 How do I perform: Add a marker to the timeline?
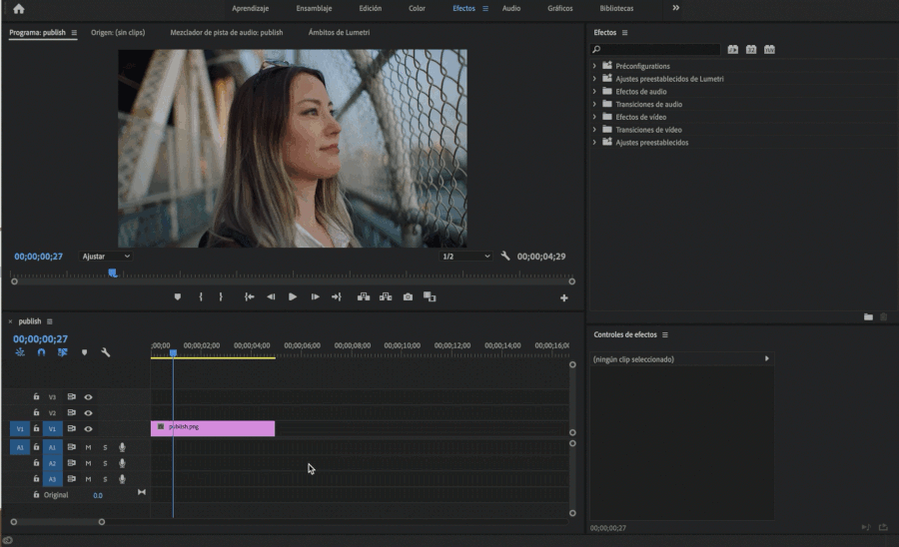coord(84,352)
